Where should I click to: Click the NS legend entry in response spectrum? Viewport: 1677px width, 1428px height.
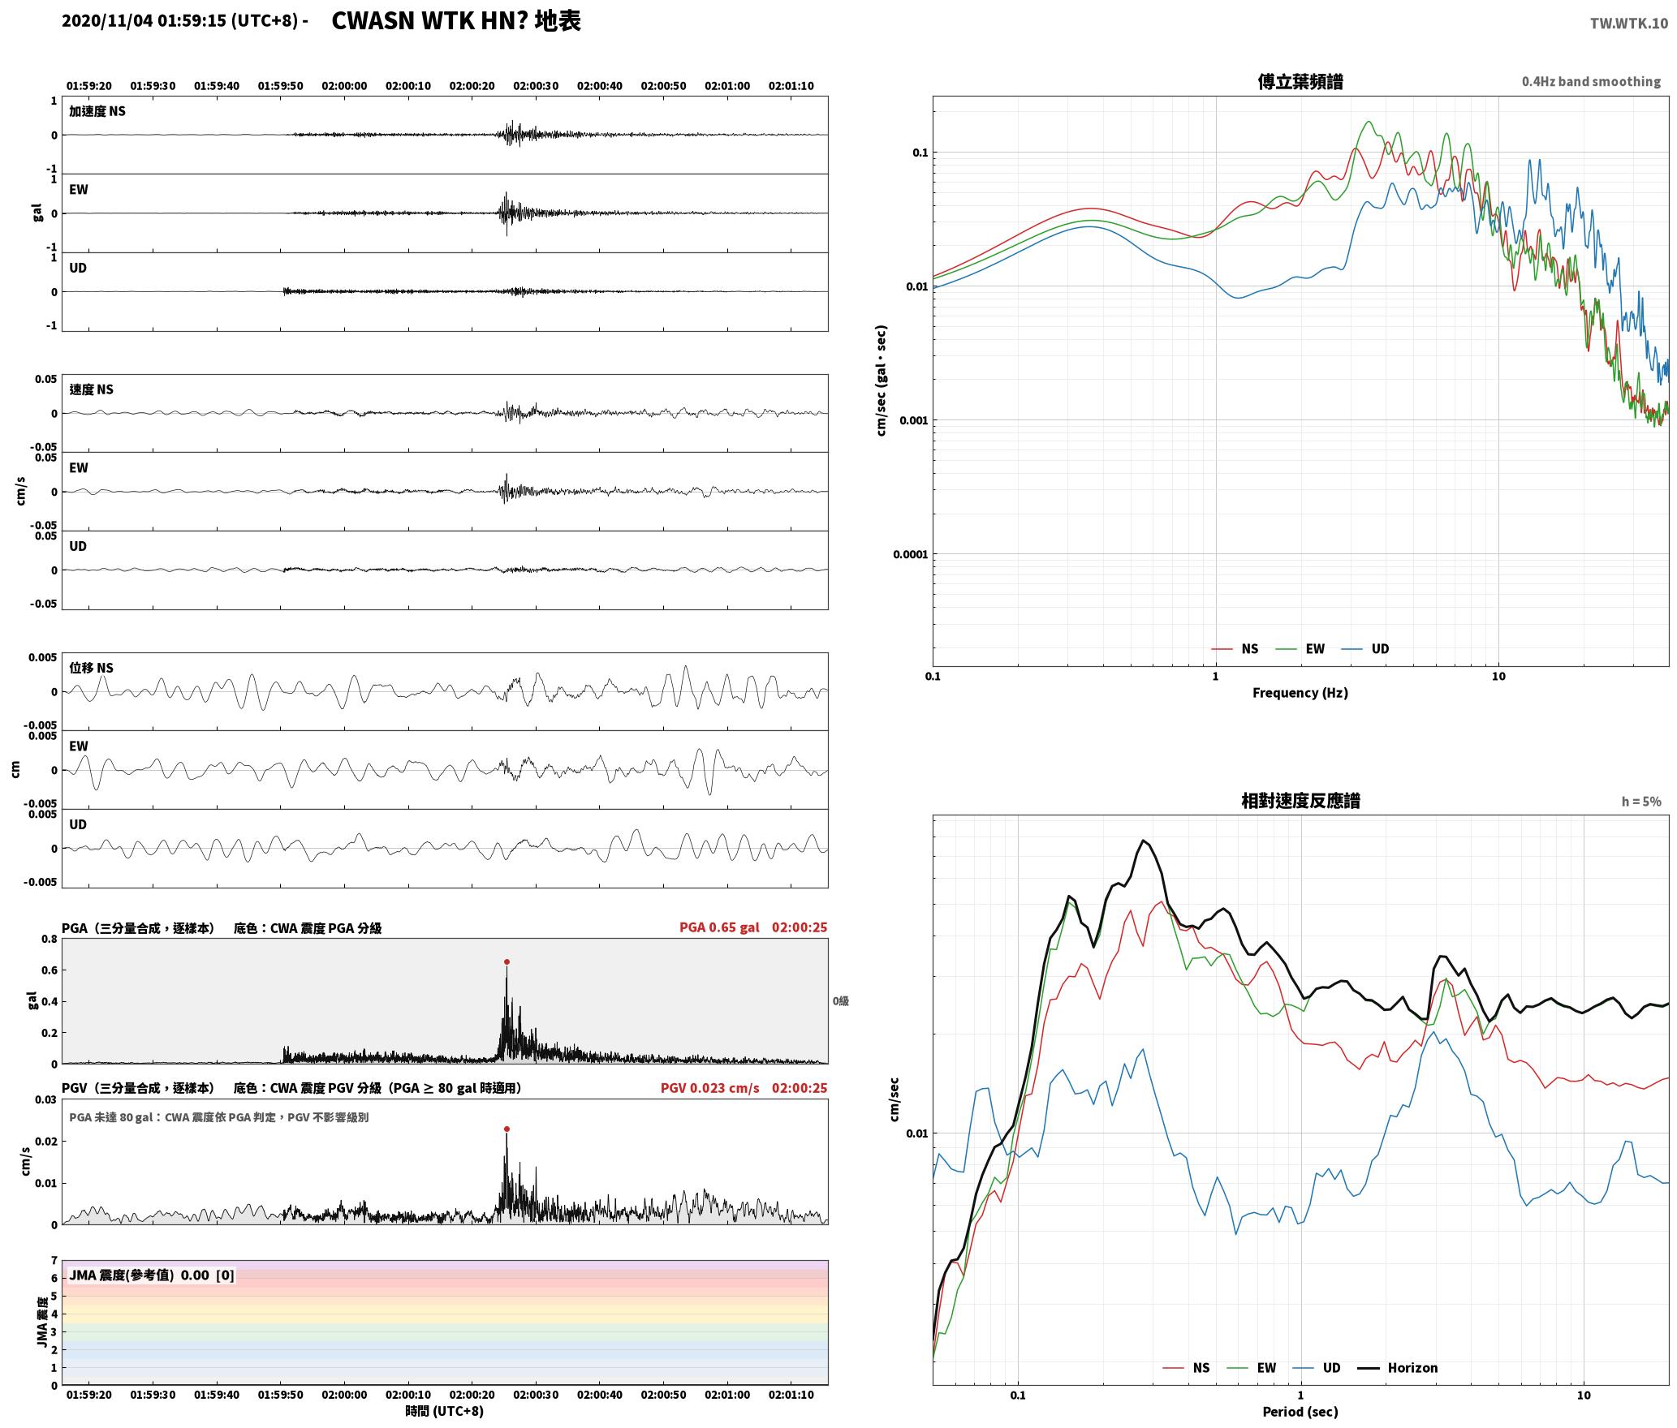[1186, 1368]
